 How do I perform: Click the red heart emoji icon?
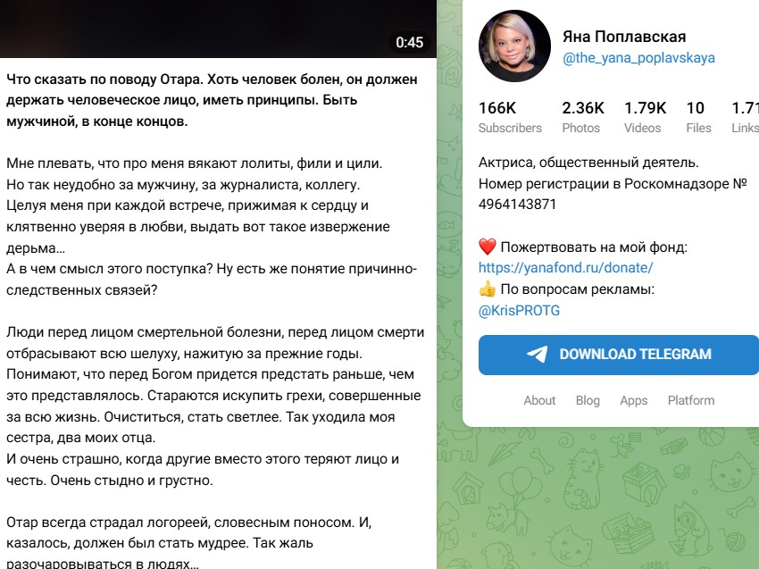[487, 247]
